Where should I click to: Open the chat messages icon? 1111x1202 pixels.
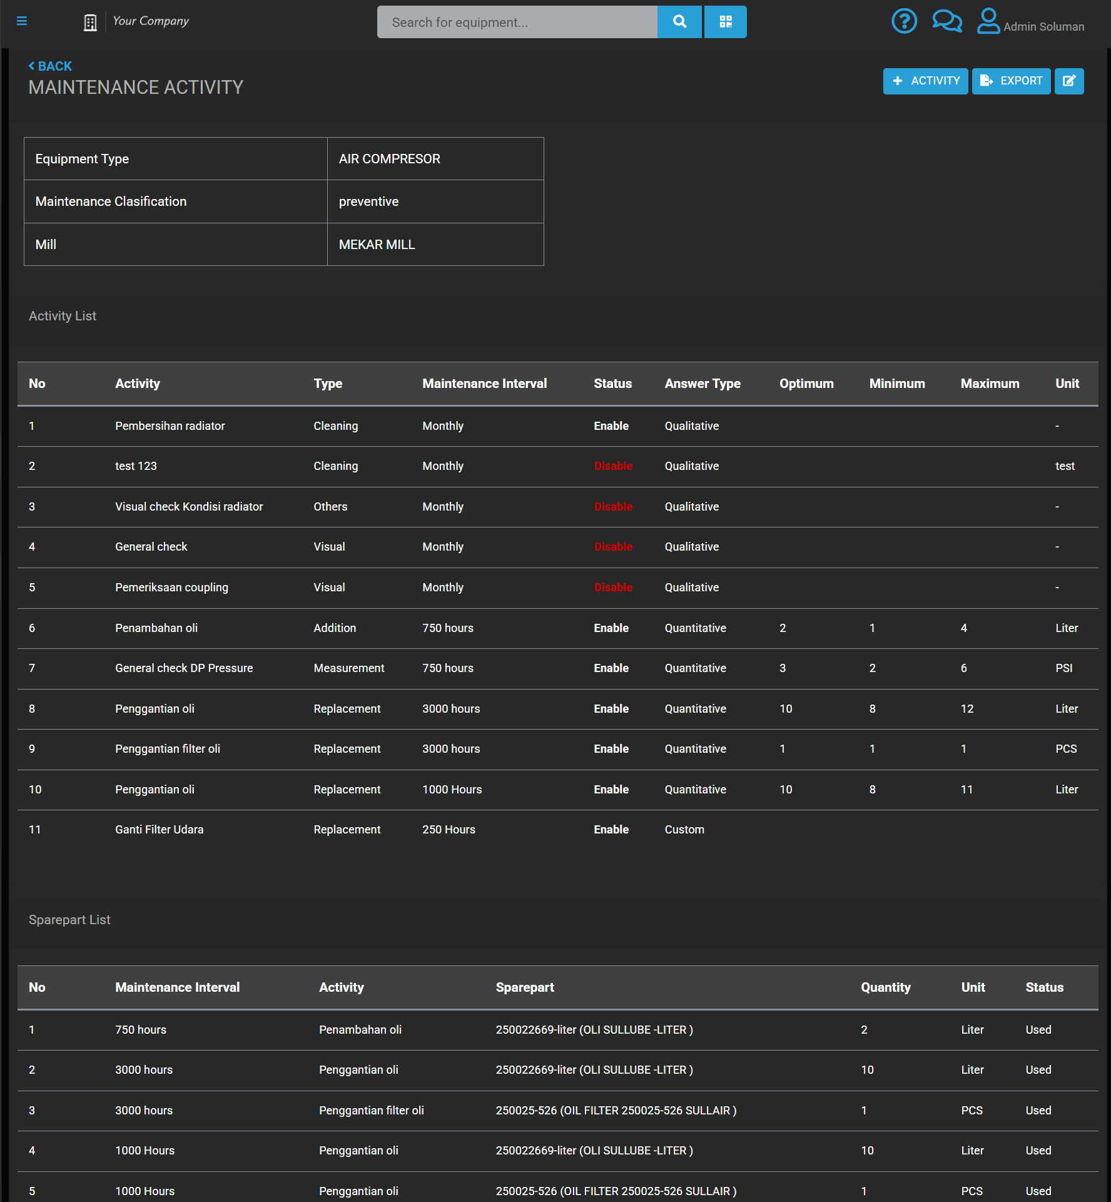946,21
